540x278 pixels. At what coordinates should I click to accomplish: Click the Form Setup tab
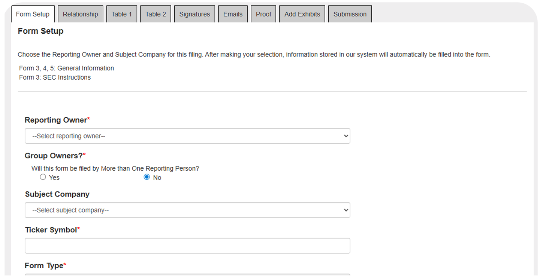[33, 14]
